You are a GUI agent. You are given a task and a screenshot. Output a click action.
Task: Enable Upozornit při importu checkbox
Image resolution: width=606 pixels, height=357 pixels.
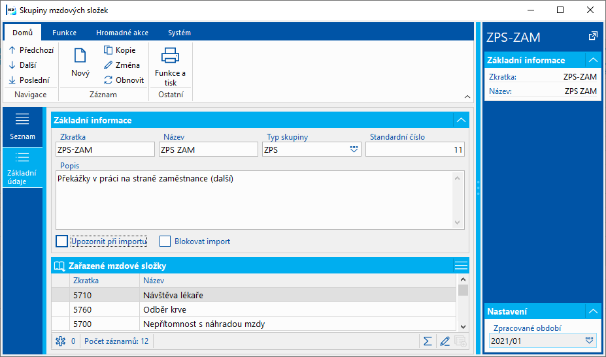(62, 241)
